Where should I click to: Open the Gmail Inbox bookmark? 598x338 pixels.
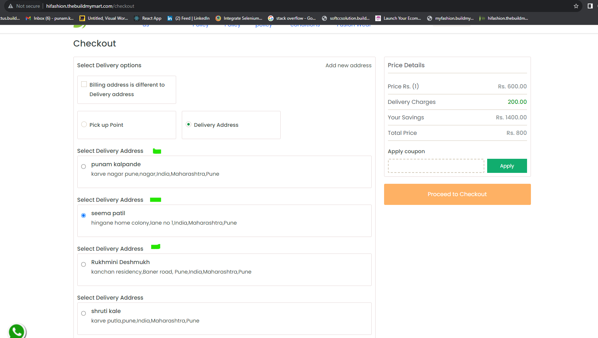point(50,18)
